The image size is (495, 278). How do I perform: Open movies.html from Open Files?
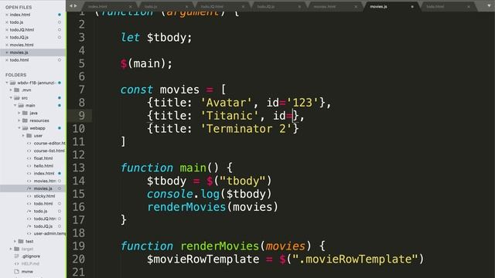(x=22, y=45)
